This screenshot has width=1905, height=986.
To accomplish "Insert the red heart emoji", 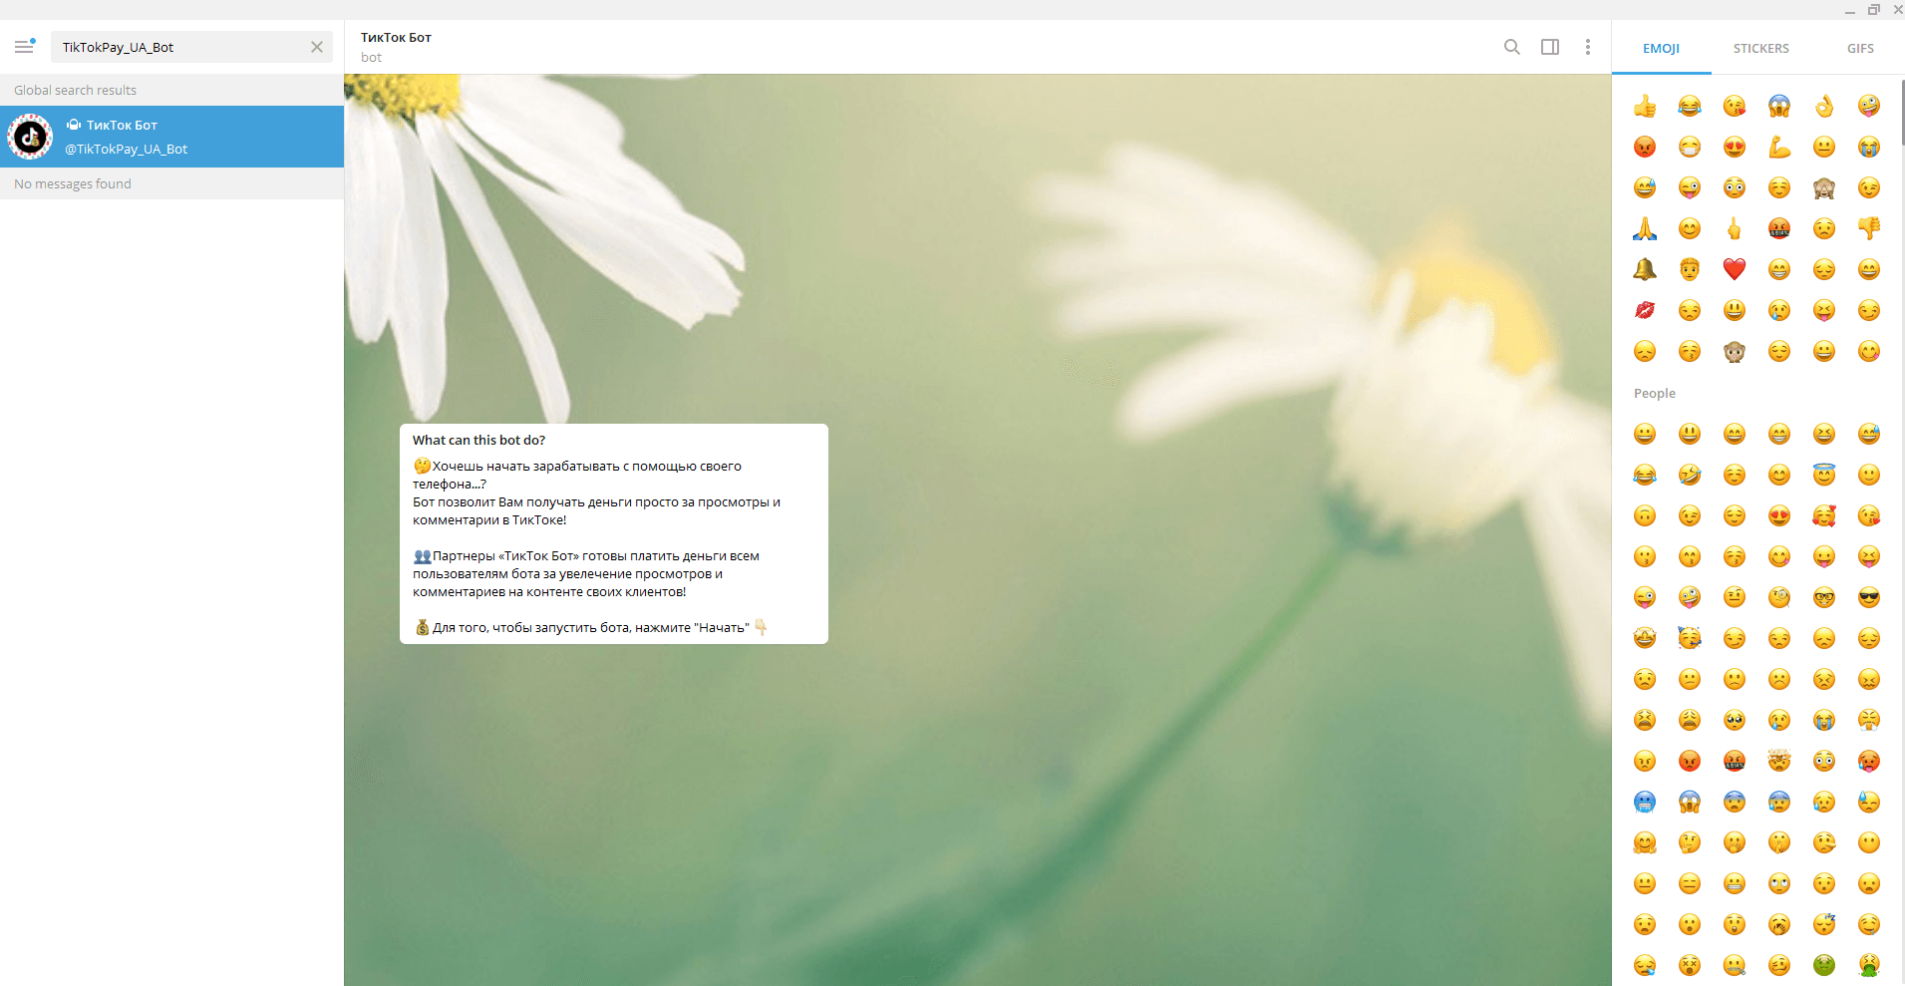I will pos(1735,269).
